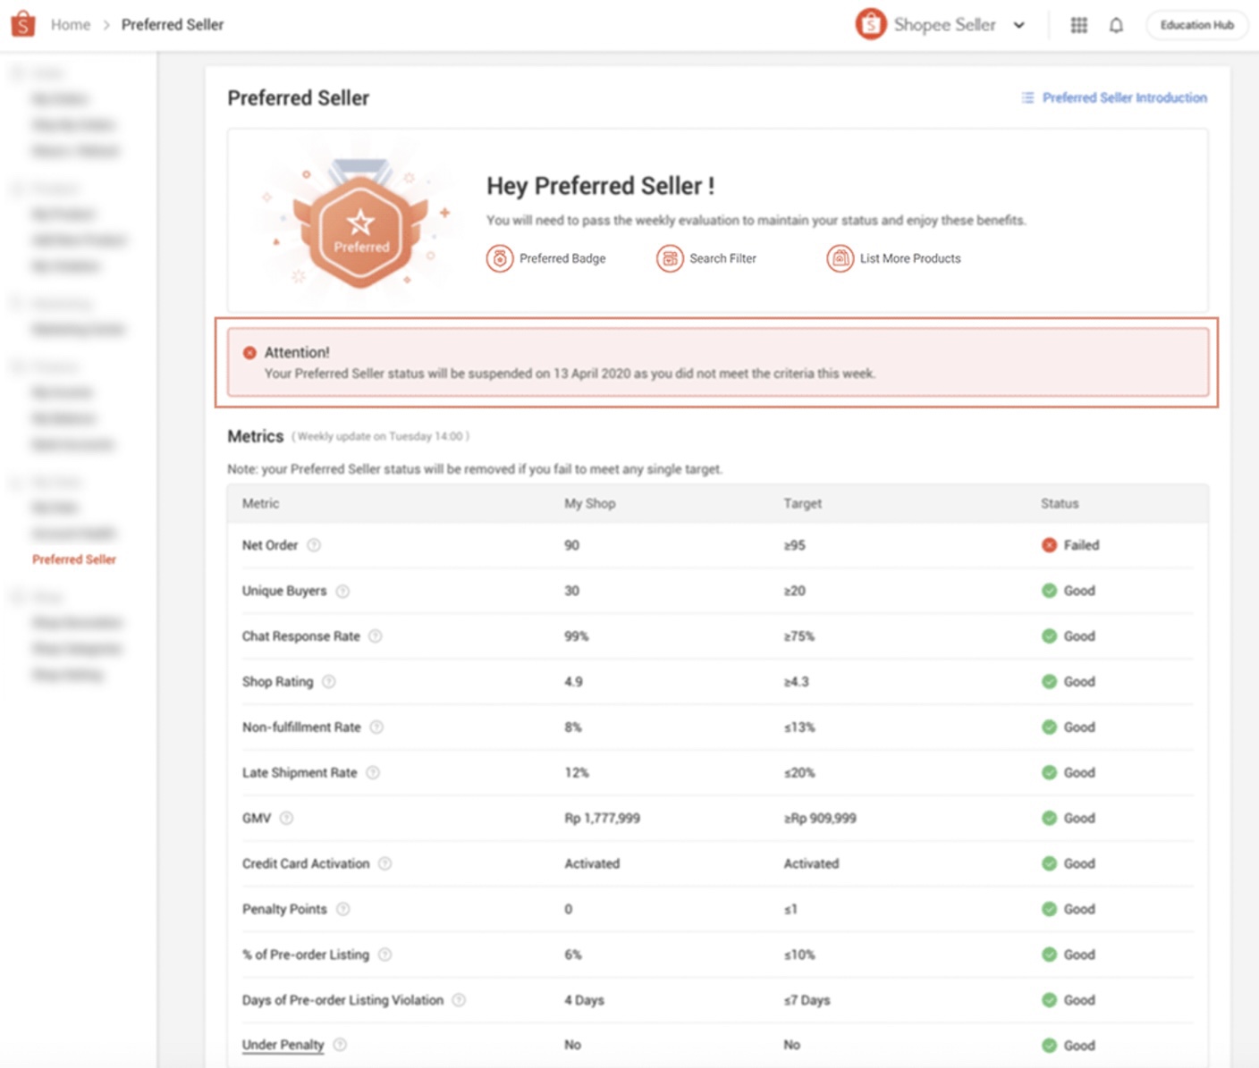This screenshot has height=1068, width=1259.
Task: Click the List More Products benefit icon
Action: tap(841, 258)
